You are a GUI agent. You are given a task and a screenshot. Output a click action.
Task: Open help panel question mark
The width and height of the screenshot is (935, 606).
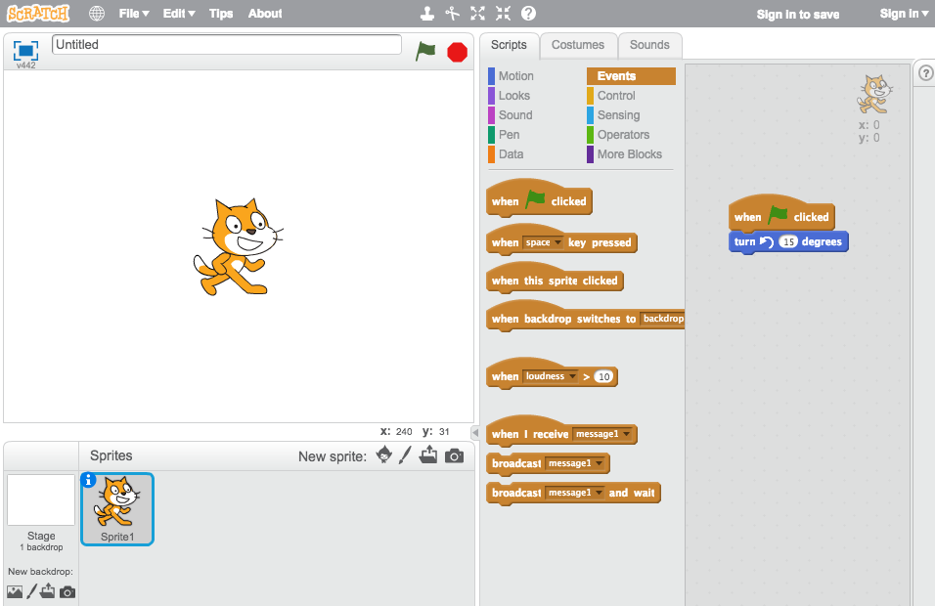coord(925,72)
